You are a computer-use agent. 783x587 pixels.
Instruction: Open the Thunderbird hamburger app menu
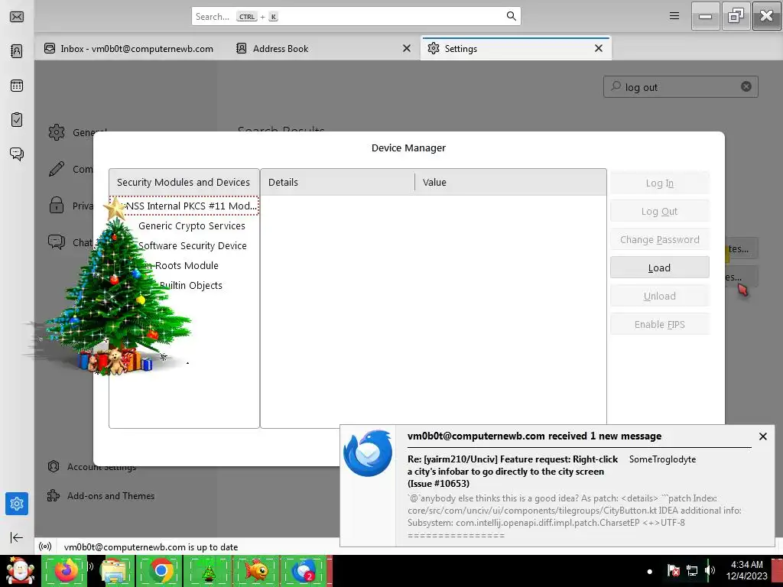tap(674, 16)
